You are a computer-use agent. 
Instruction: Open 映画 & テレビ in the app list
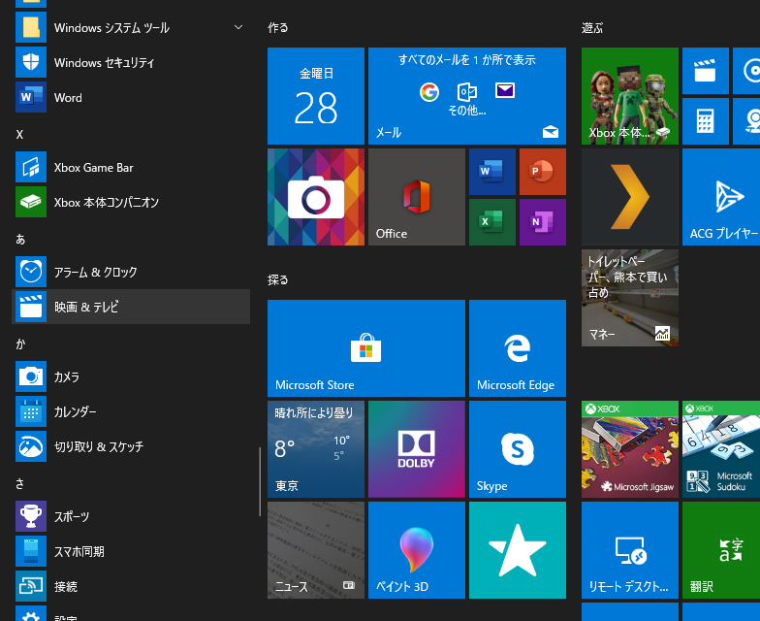pyautogui.click(x=131, y=307)
